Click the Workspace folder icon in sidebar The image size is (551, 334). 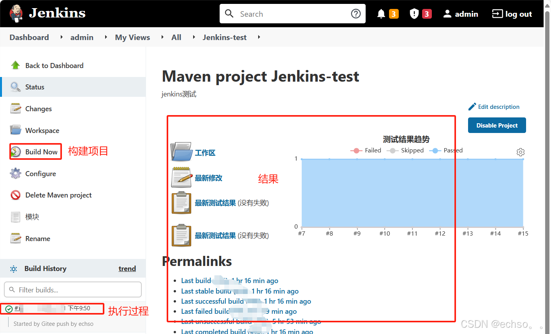click(16, 130)
